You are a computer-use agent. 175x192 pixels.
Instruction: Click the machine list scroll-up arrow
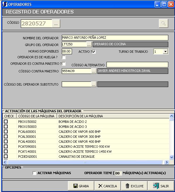pos(171,116)
